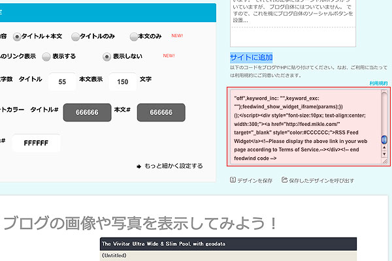392x261 pixels.
Task: Click the title character count field showing 55
Action: [62, 82]
